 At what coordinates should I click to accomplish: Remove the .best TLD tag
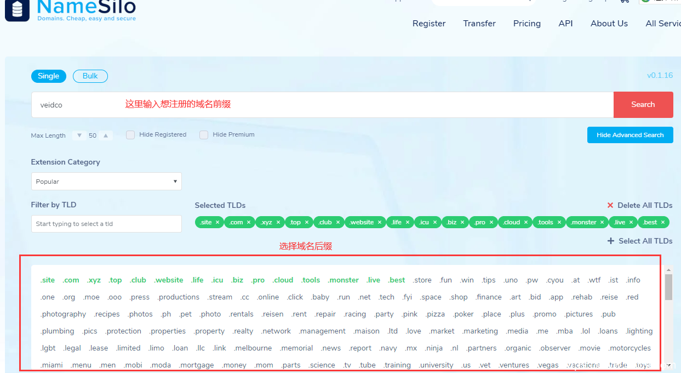663,222
